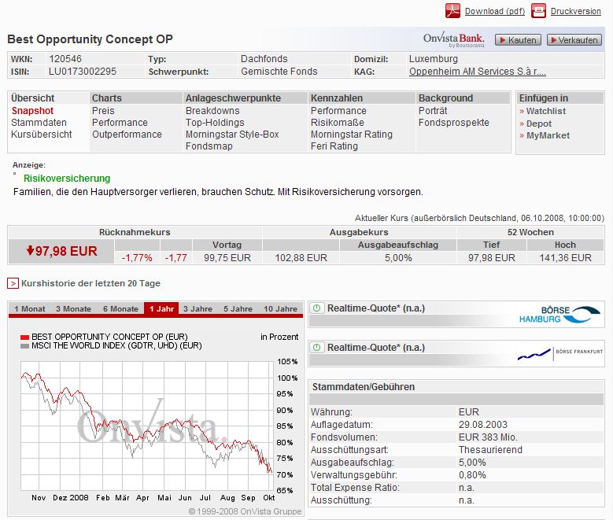The height and width of the screenshot is (520, 613).
Task: Click the Fondsvolumen value EUR 383 Mio.
Action: (488, 437)
